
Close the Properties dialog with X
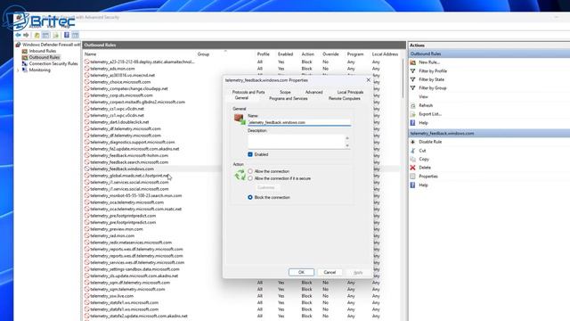click(x=368, y=80)
